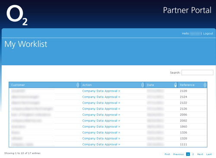Image resolution: width=216 pixels, height=158 pixels.
Task: Go to the Last page
Action: tap(209, 154)
